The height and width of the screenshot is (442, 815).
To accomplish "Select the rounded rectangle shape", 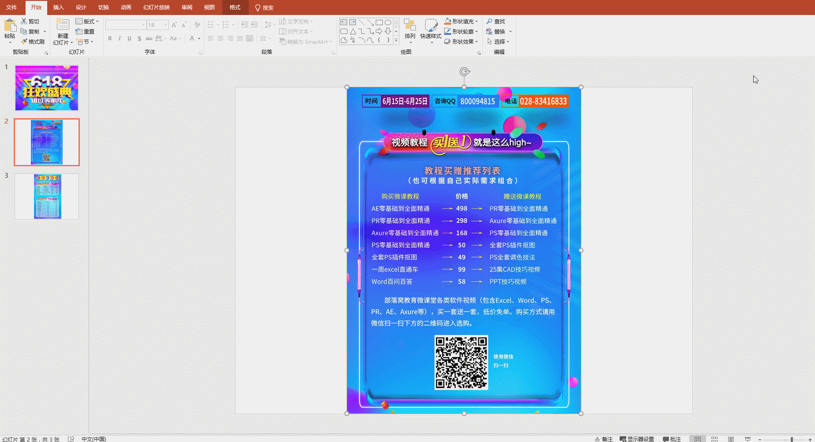I will pos(344,31).
